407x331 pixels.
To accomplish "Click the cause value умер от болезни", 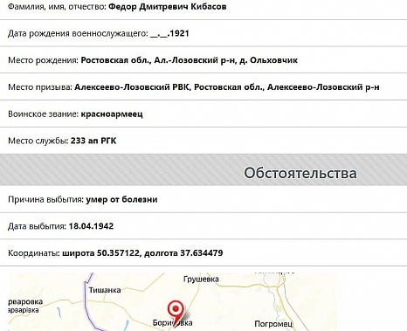I will click(121, 200).
